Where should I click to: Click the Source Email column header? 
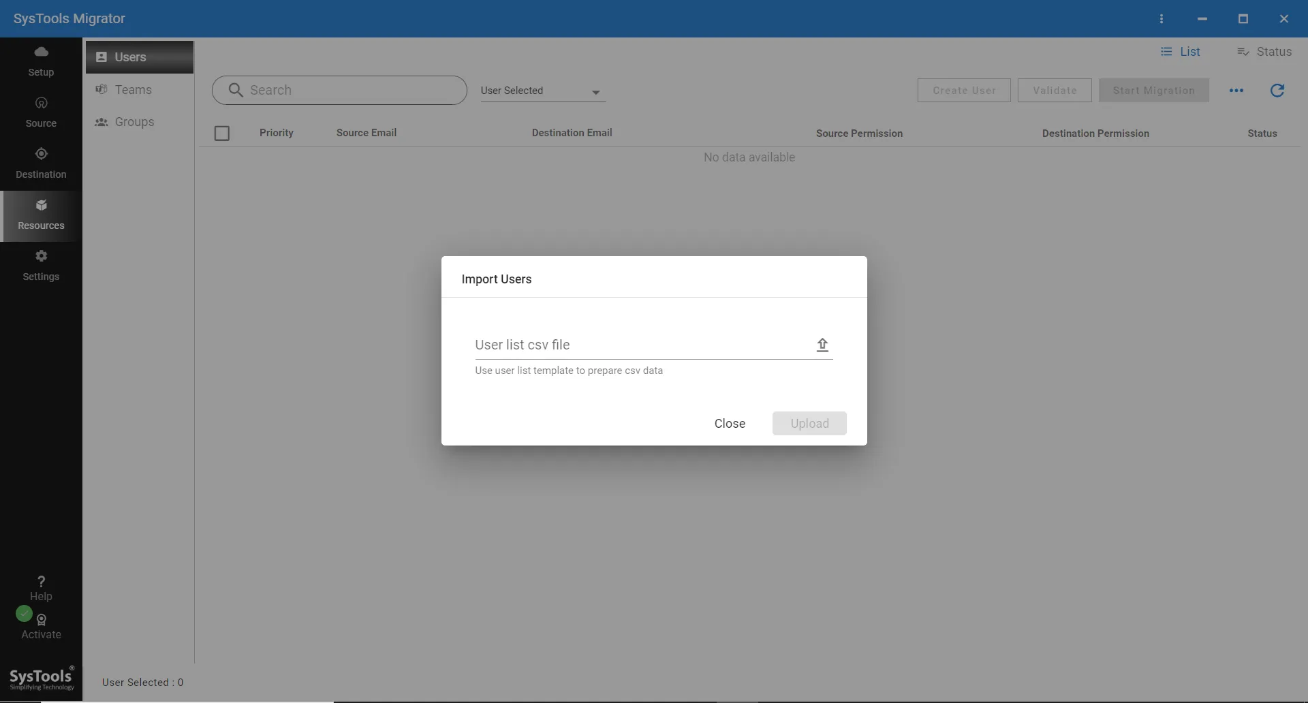pyautogui.click(x=367, y=133)
